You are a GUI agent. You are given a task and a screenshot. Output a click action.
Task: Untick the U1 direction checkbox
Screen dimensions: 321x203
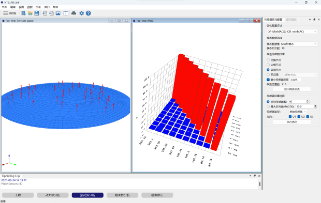pos(290,117)
